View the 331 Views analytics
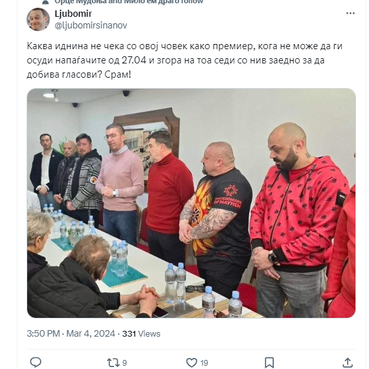Viewport: 369px width, 369px height. (x=141, y=333)
